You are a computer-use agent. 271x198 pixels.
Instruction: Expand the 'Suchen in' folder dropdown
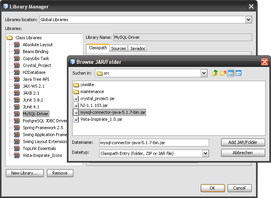(204, 73)
